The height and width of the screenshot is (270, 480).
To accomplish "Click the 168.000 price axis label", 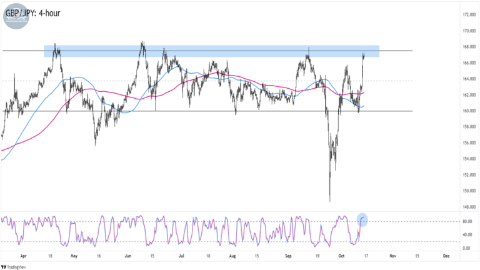I will (469, 47).
